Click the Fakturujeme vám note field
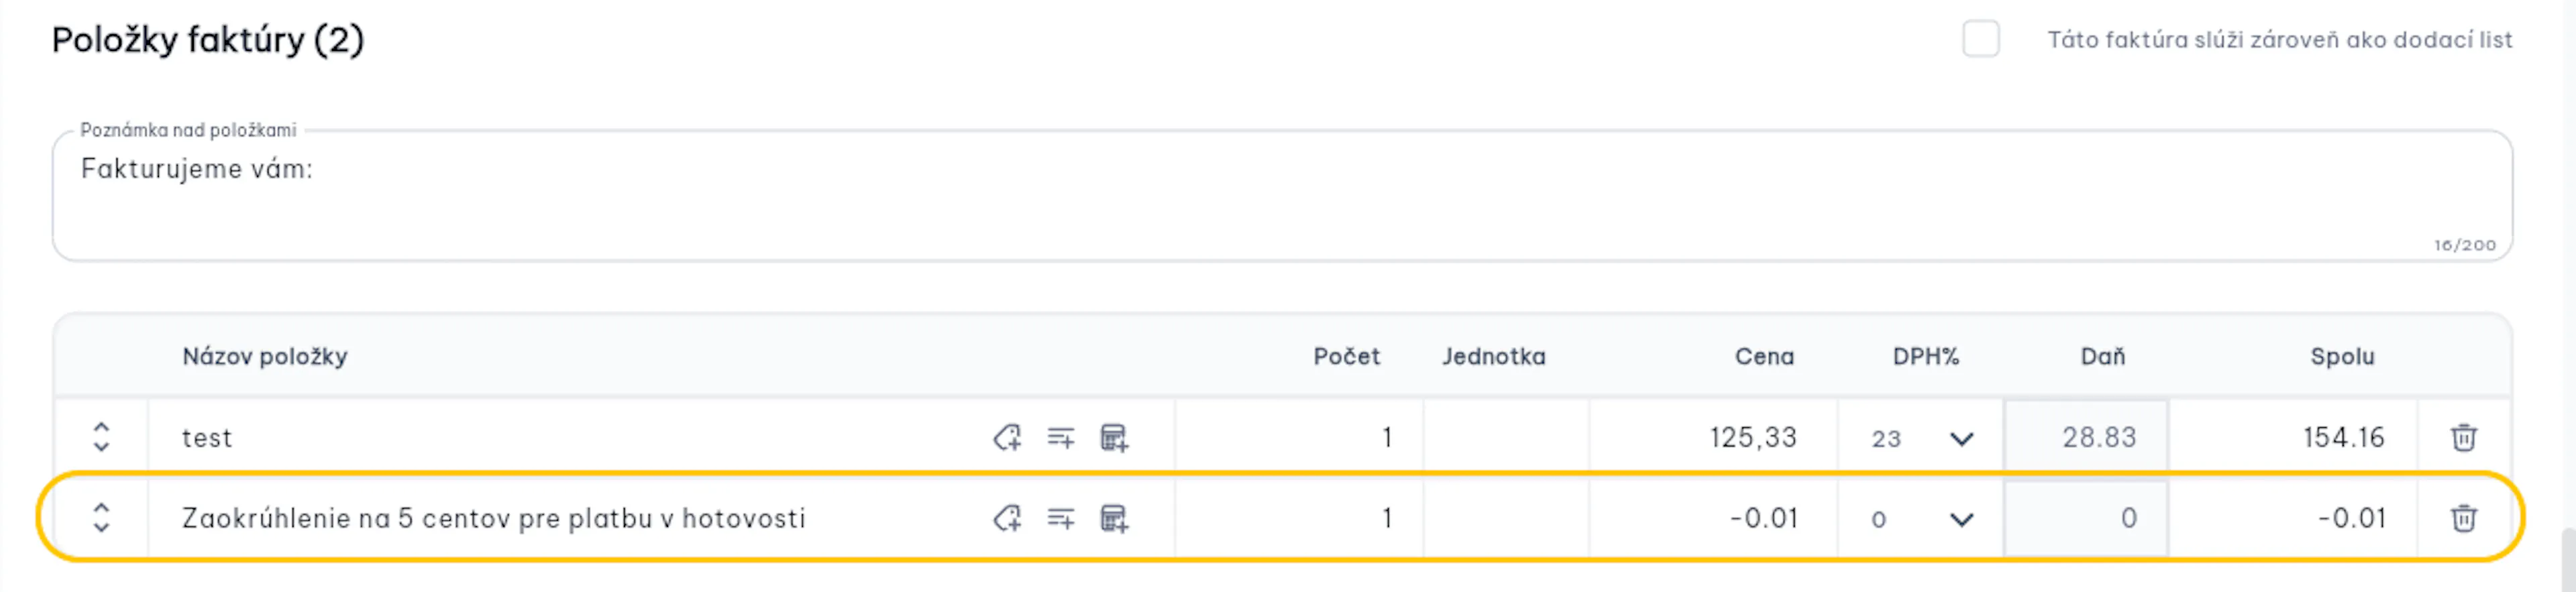Viewport: 2576px width, 592px height. pyautogui.click(x=1282, y=196)
